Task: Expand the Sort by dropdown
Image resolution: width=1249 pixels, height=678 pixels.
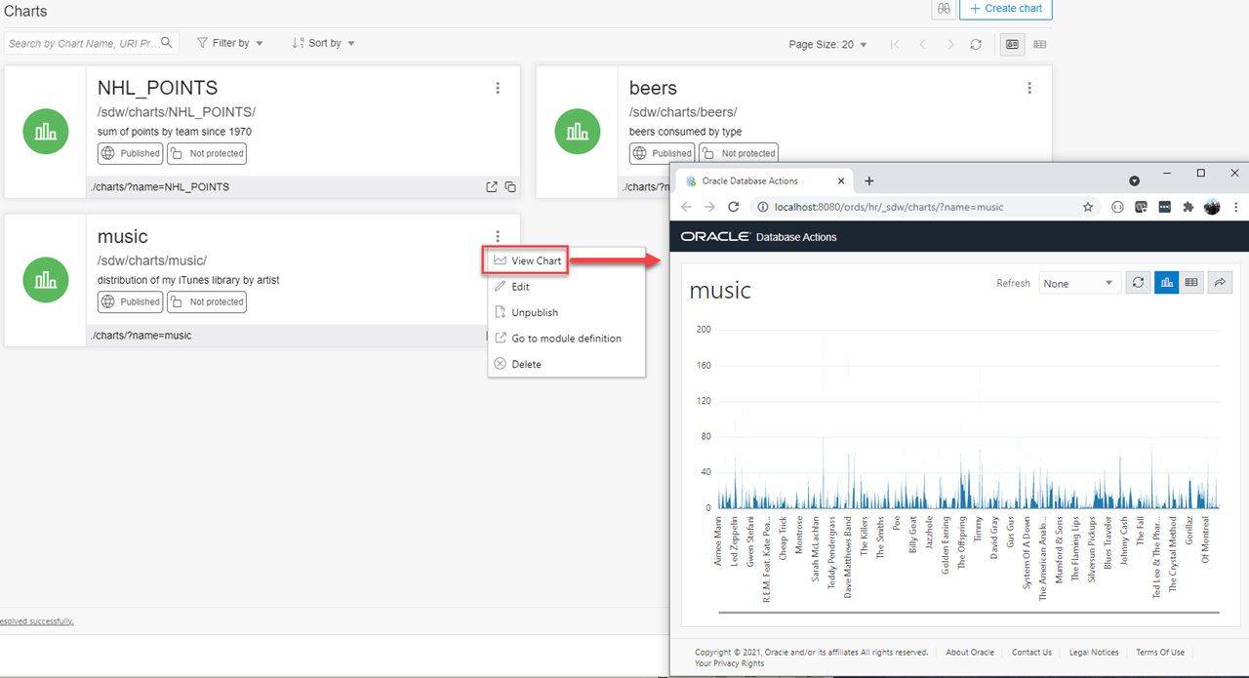Action: coord(323,43)
